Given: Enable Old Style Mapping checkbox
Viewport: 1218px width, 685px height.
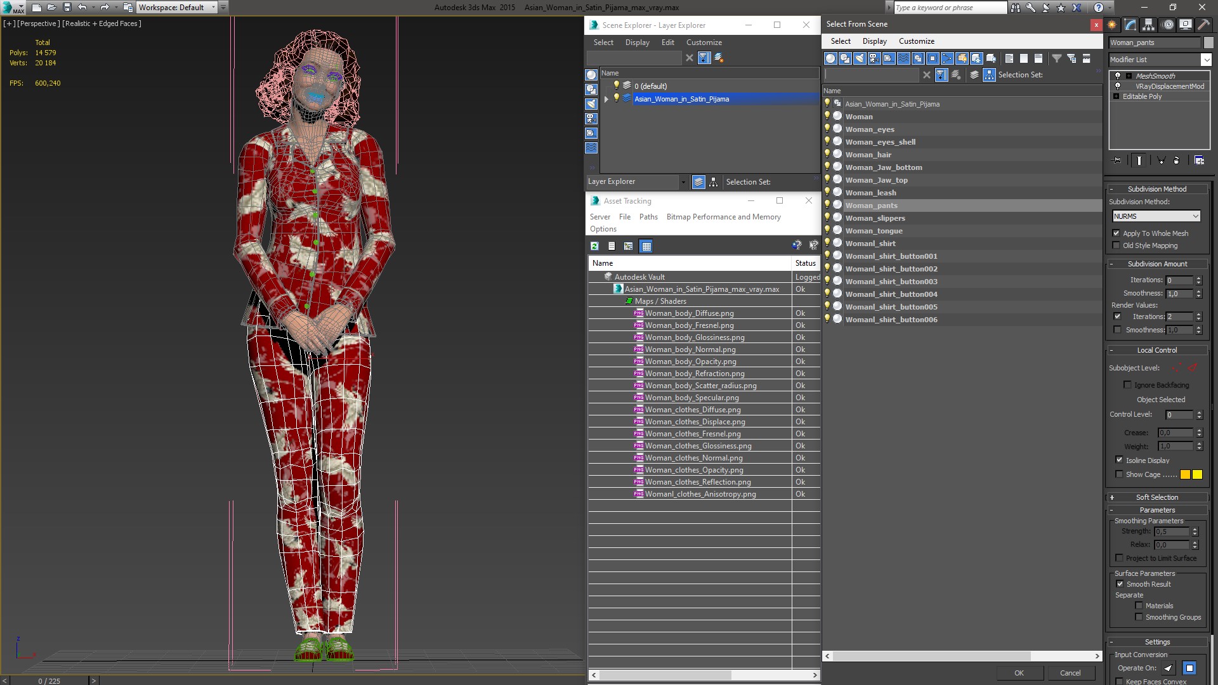Looking at the screenshot, I should click(x=1118, y=245).
